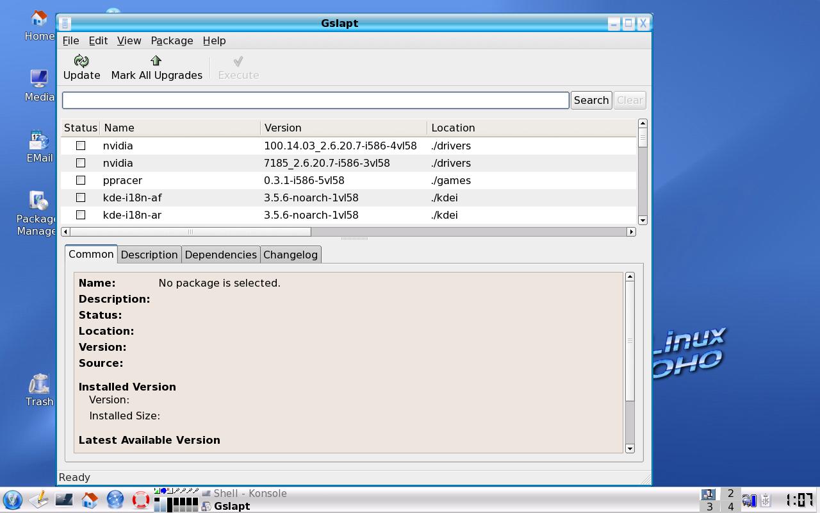Viewport: 820px width, 513px height.
Task: Click details pane scrollbar down arrow
Action: click(630, 448)
